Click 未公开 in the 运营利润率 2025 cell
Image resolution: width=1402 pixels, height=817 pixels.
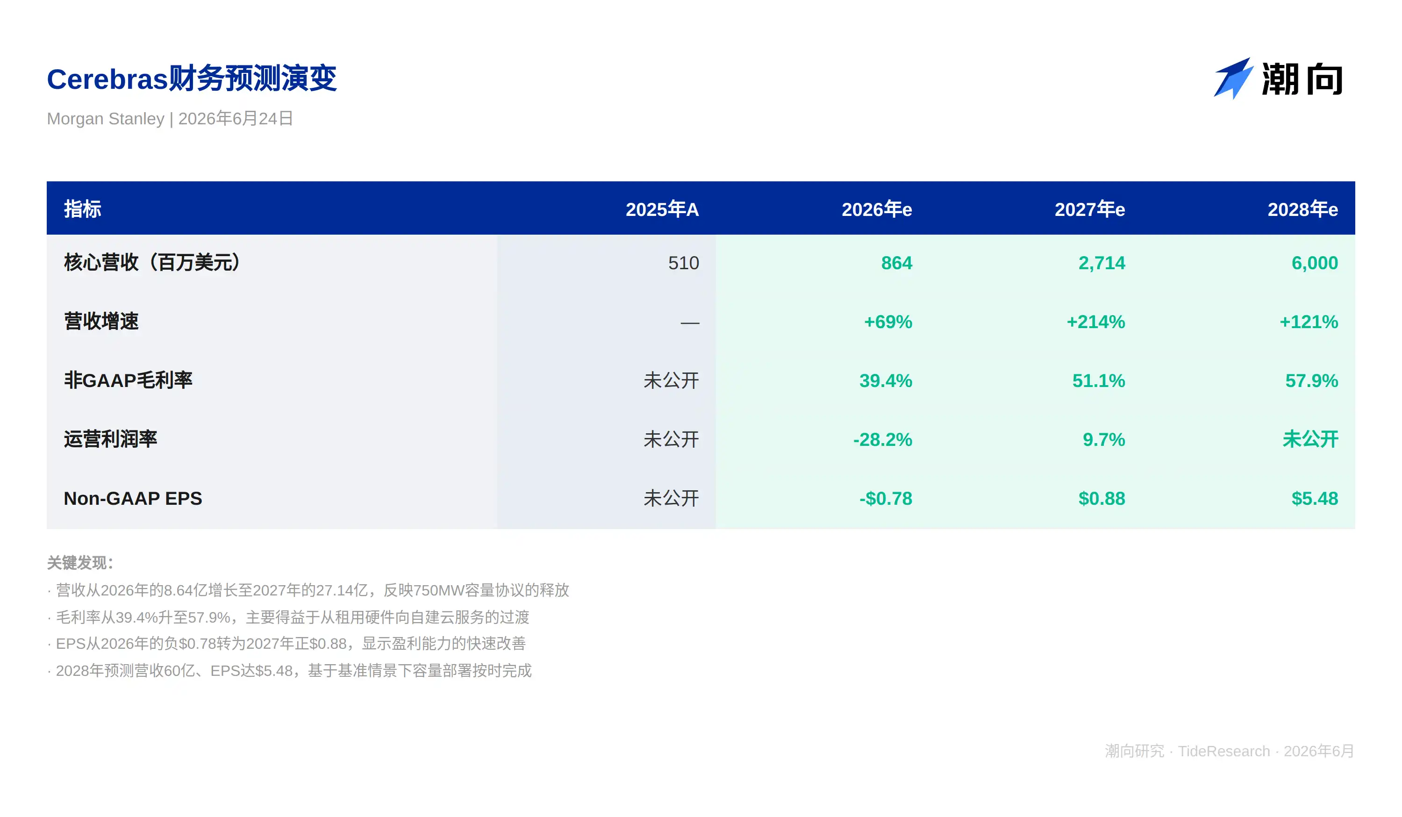click(671, 439)
